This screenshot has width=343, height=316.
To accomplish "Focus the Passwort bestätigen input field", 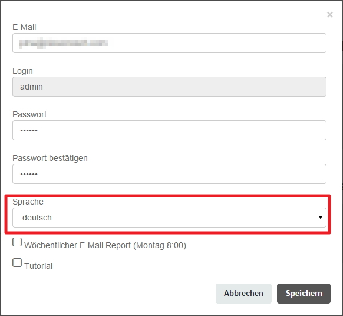I will 169,174.
